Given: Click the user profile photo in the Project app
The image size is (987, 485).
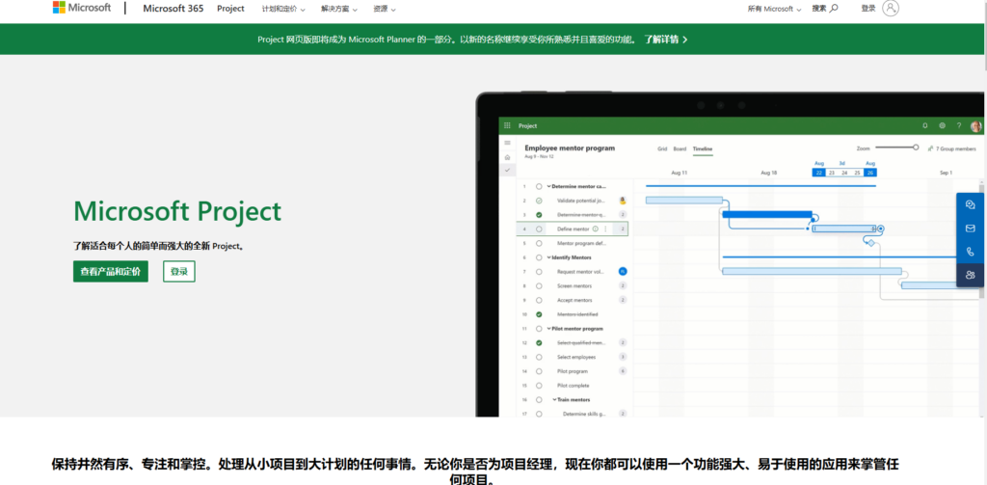Looking at the screenshot, I should coord(975,126).
